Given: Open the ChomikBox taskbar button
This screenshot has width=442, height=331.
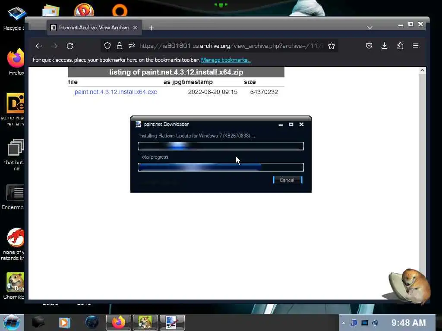Looking at the screenshot, I should [x=145, y=322].
